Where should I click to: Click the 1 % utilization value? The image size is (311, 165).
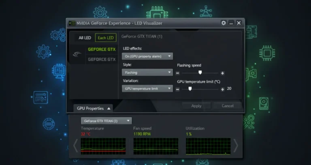click(x=189, y=134)
